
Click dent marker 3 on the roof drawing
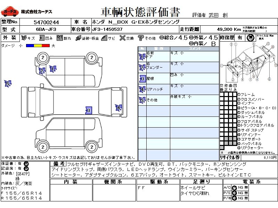89,111
